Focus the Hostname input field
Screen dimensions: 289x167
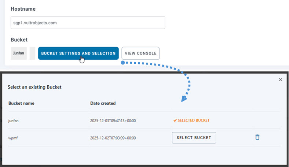point(88,22)
